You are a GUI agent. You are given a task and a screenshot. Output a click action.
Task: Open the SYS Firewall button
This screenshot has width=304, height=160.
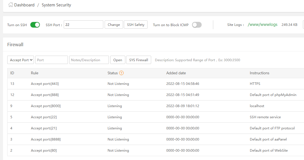139,60
